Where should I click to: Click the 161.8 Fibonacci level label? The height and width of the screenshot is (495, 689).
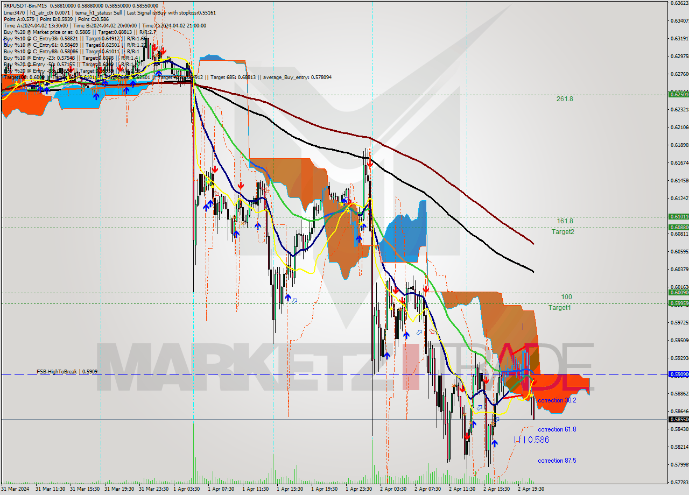[x=565, y=221]
